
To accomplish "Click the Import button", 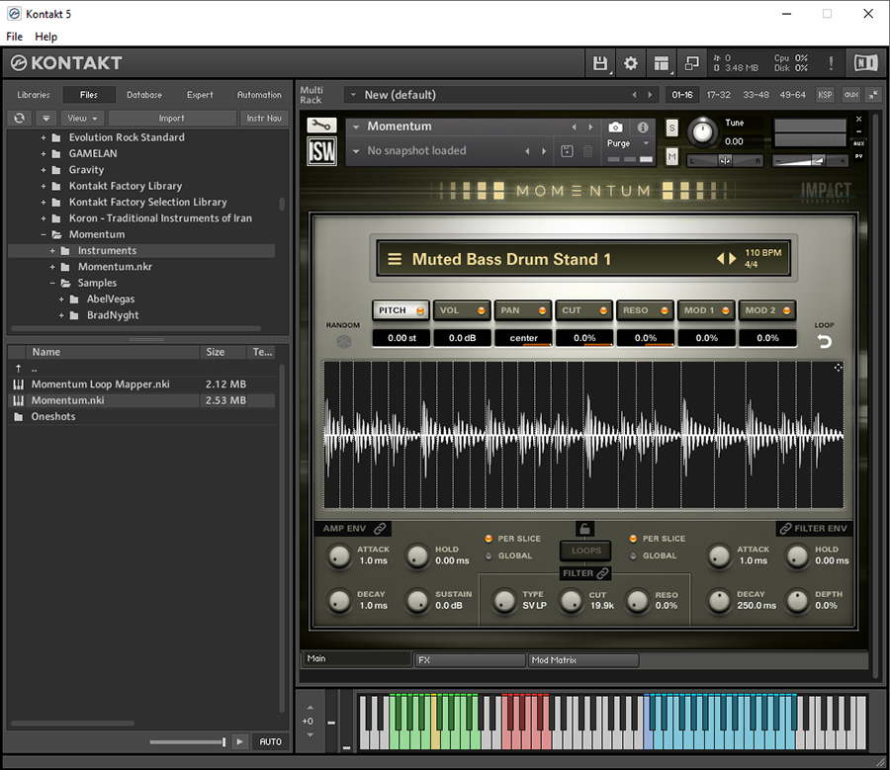I will (171, 118).
